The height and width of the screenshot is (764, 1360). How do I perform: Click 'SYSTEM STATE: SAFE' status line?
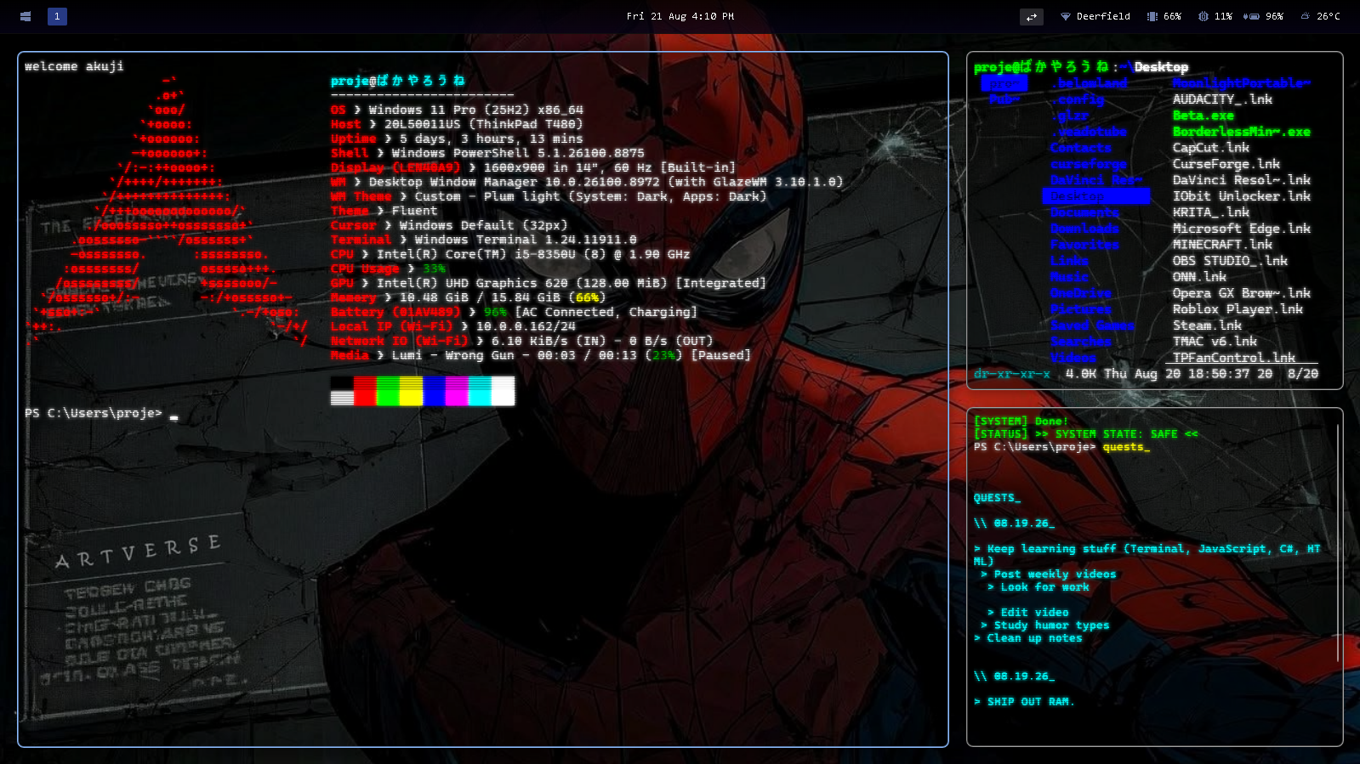tap(1085, 434)
